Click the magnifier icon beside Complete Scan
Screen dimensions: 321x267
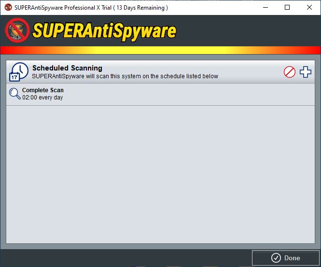15,94
